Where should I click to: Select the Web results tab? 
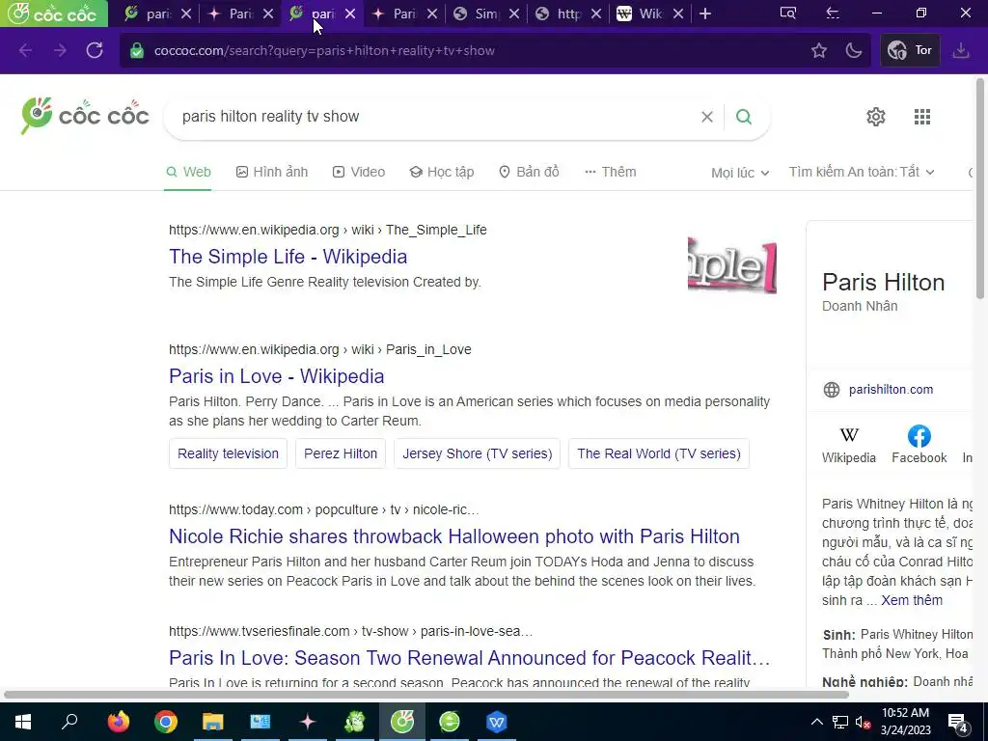click(188, 172)
